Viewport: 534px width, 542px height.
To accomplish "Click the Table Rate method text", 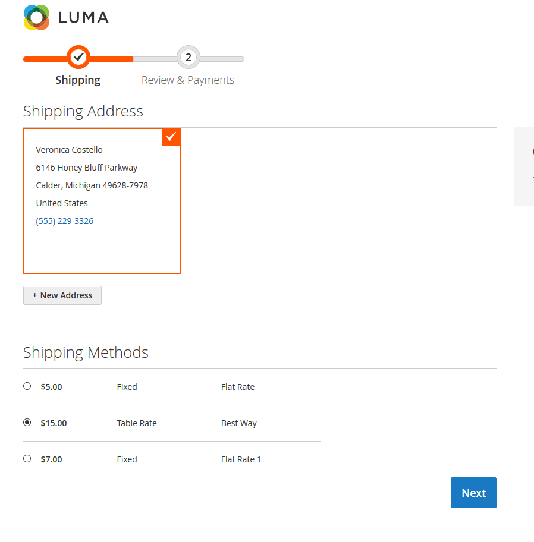I will [137, 424].
